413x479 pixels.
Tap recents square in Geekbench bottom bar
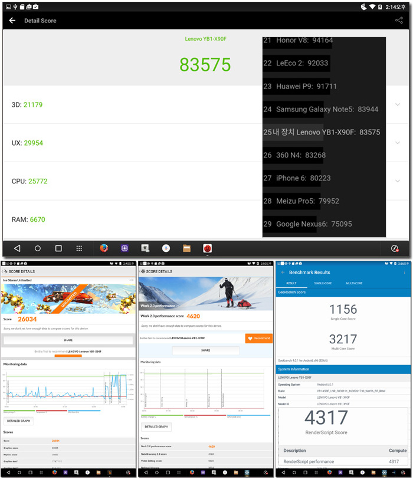pyautogui.click(x=305, y=473)
